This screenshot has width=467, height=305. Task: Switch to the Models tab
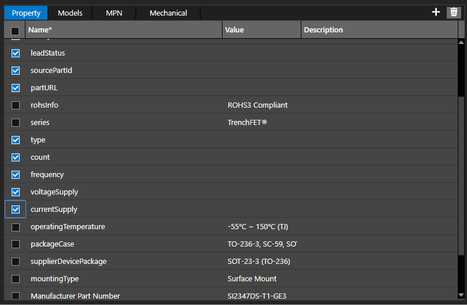click(x=70, y=13)
